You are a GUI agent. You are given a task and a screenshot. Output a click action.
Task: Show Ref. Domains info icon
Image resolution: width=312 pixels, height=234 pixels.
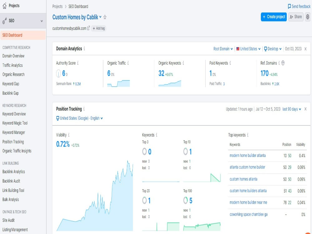(279, 63)
